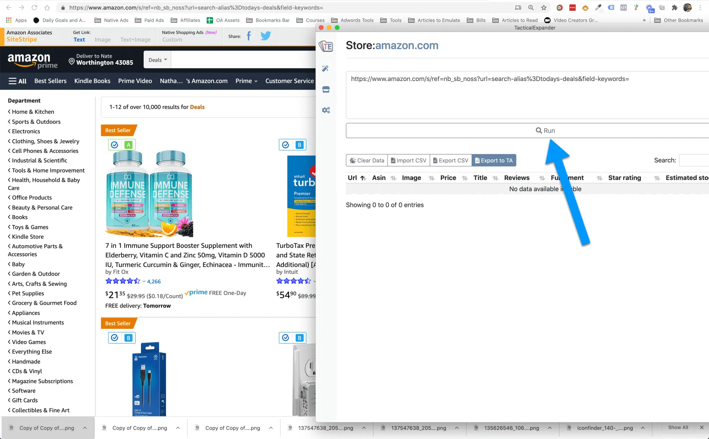The image size is (709, 439).
Task: Open the 4,266 reviews link
Action: coord(154,281)
